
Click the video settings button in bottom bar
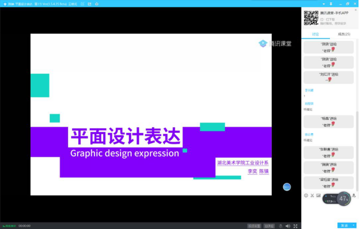[254, 226]
